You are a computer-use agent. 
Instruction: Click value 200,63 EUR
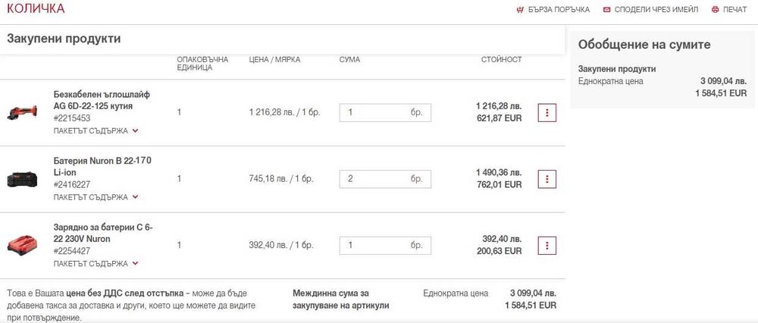pos(499,251)
